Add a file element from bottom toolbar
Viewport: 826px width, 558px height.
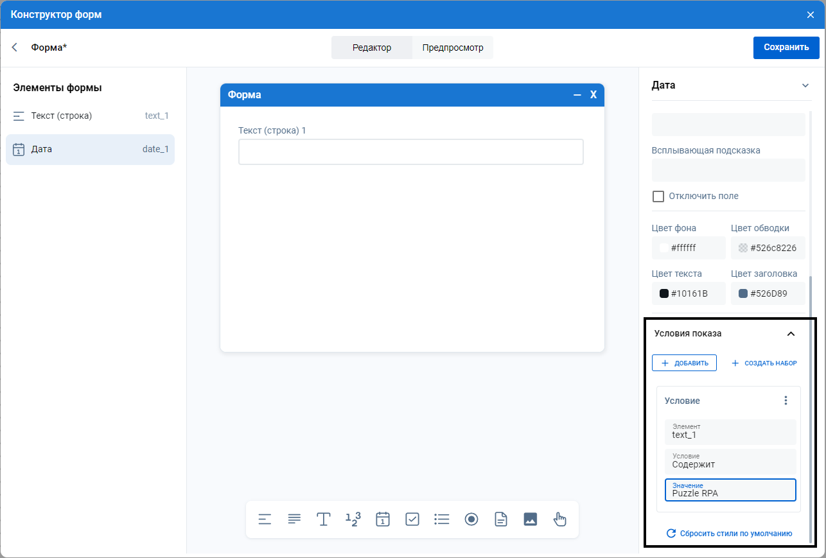501,519
